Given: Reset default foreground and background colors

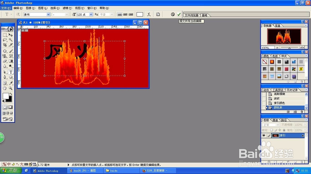Looking at the screenshot, I should pos(3,101).
